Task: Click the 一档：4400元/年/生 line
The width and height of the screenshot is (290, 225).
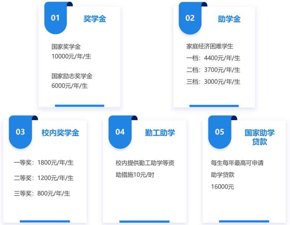Action: 213,58
